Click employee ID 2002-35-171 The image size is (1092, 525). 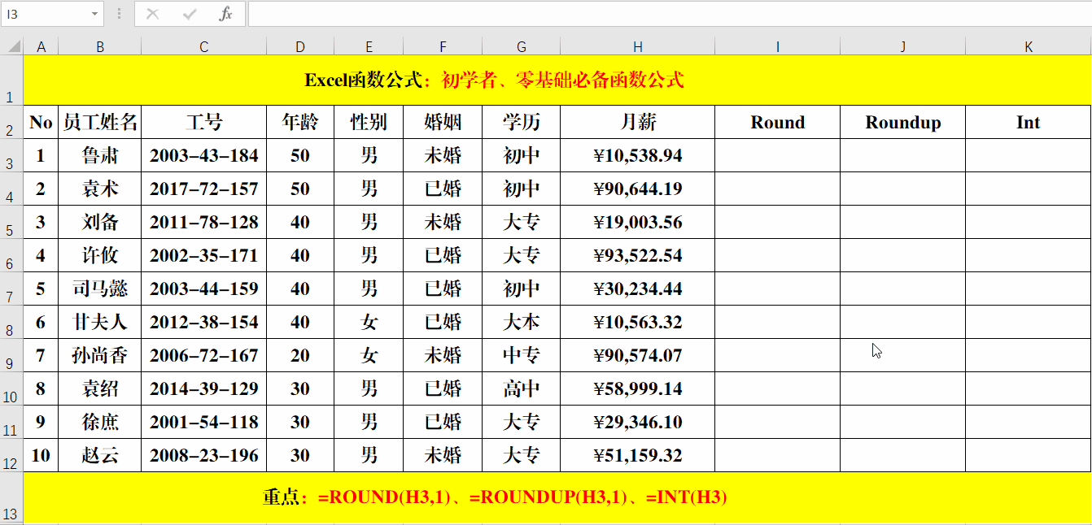[x=204, y=255]
